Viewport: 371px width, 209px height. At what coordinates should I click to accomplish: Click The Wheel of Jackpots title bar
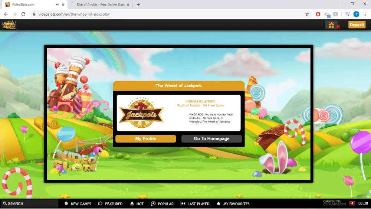click(x=179, y=86)
